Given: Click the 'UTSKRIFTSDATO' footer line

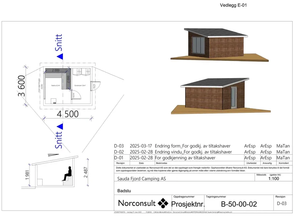Looking at the screenshot, I should 173,212.
